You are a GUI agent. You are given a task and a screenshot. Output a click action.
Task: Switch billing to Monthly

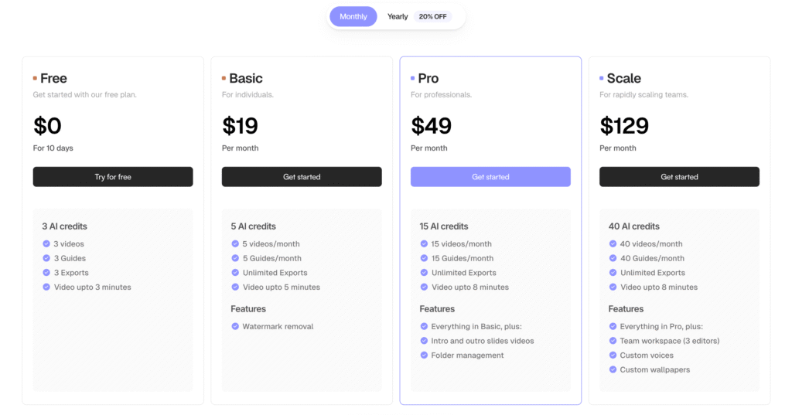click(x=353, y=17)
